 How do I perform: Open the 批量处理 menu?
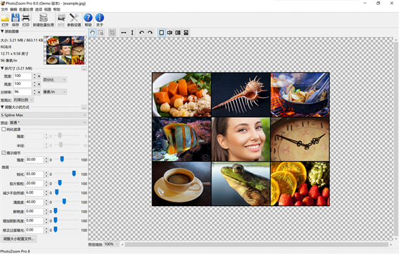click(x=26, y=9)
